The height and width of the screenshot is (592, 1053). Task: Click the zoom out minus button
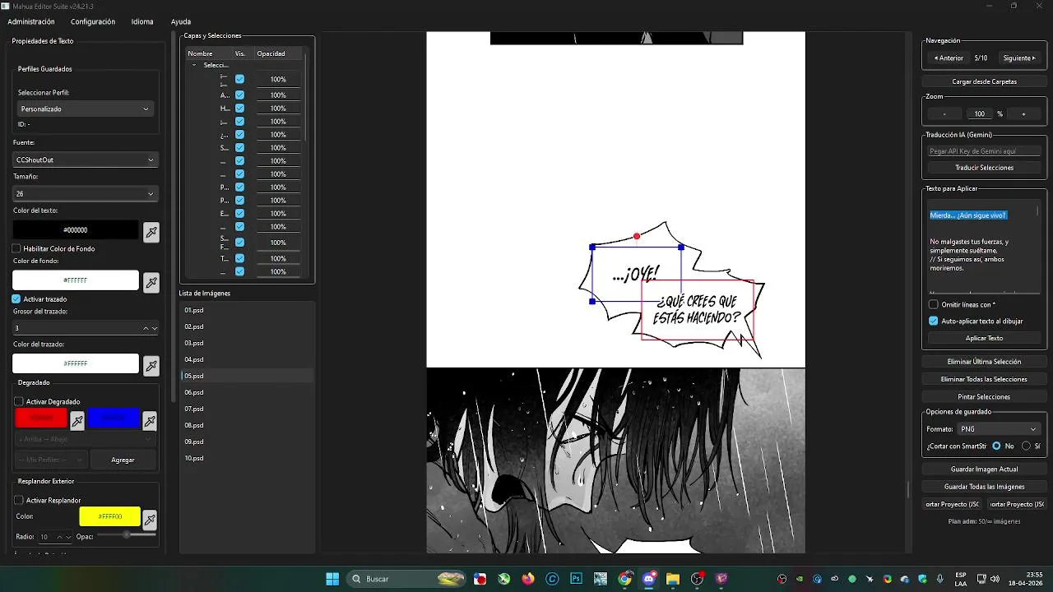(944, 114)
